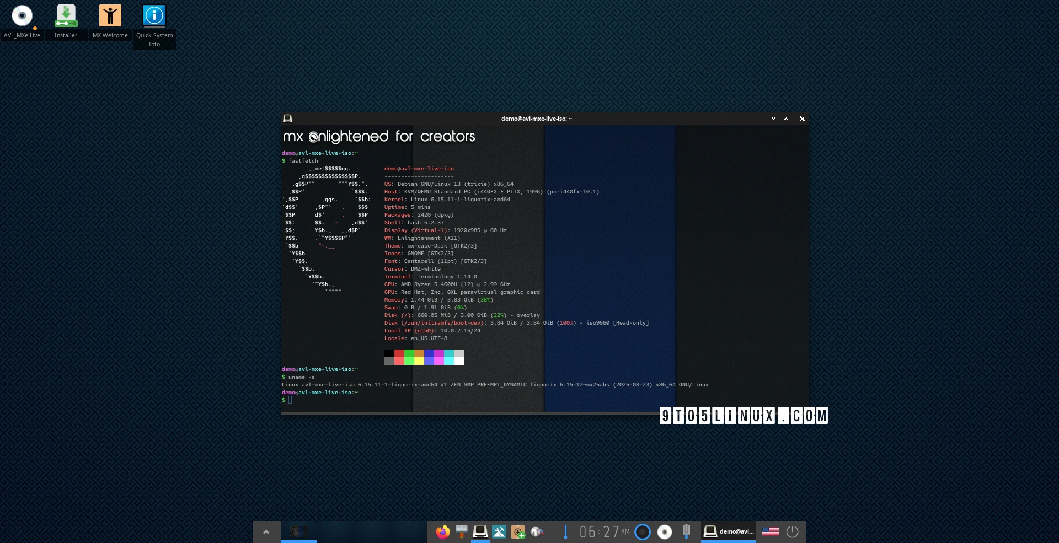Click the optical disc icon in the panel

[665, 532]
